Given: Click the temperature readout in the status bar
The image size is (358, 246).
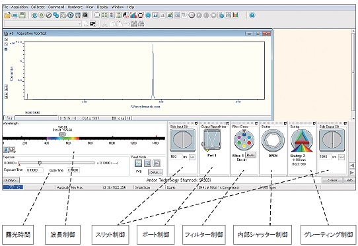Looking at the screenshot, I should pos(13,187).
